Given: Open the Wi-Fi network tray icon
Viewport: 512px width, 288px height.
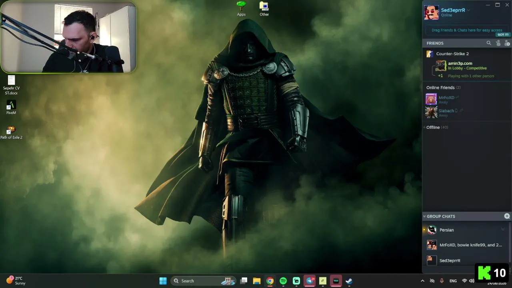Looking at the screenshot, I should (464, 281).
